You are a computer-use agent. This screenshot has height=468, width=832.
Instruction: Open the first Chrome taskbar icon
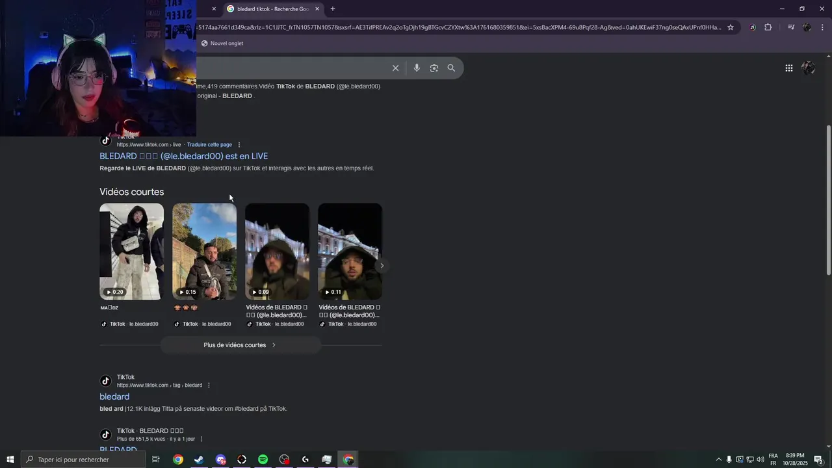178,460
